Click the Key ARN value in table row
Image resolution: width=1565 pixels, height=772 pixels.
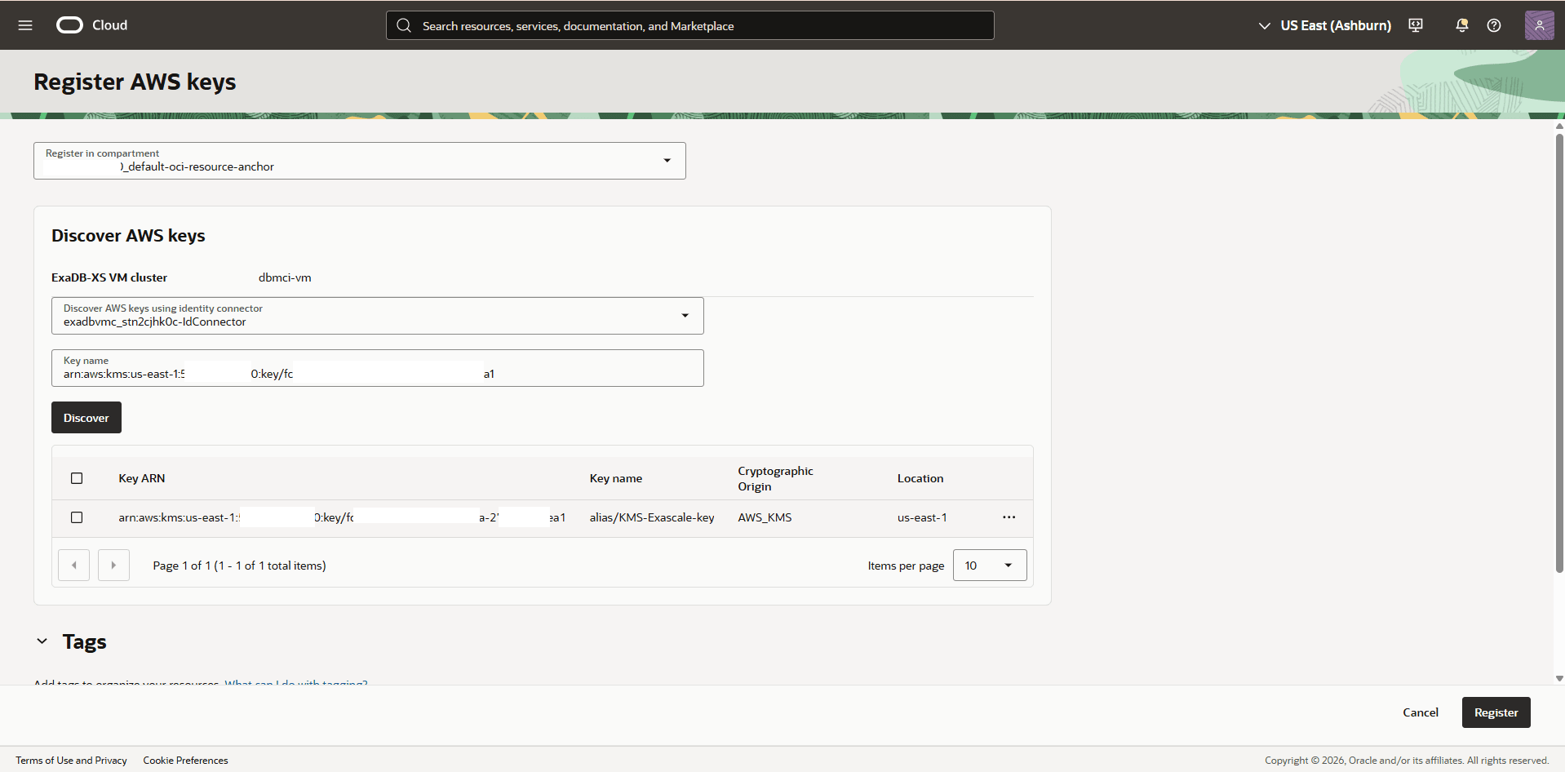coord(342,517)
